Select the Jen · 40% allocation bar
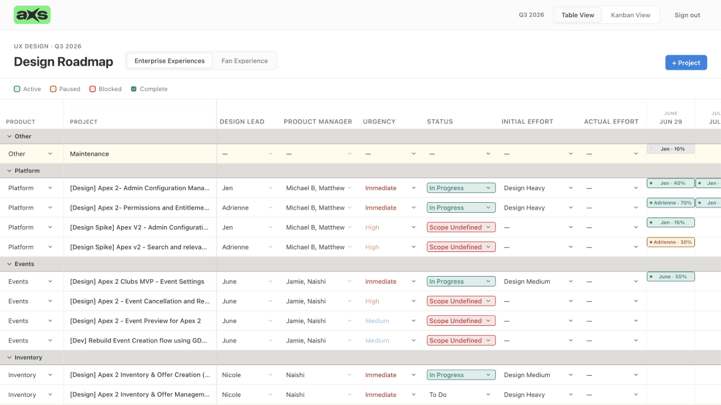Viewport: 721px width, 405px height. [x=670, y=183]
